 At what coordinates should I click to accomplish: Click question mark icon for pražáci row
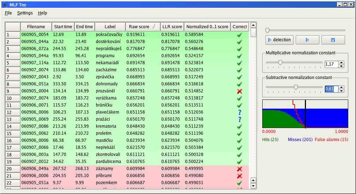coord(239,120)
